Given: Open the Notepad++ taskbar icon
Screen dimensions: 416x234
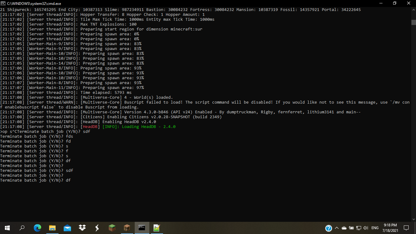Looking at the screenshot, I should [157, 228].
